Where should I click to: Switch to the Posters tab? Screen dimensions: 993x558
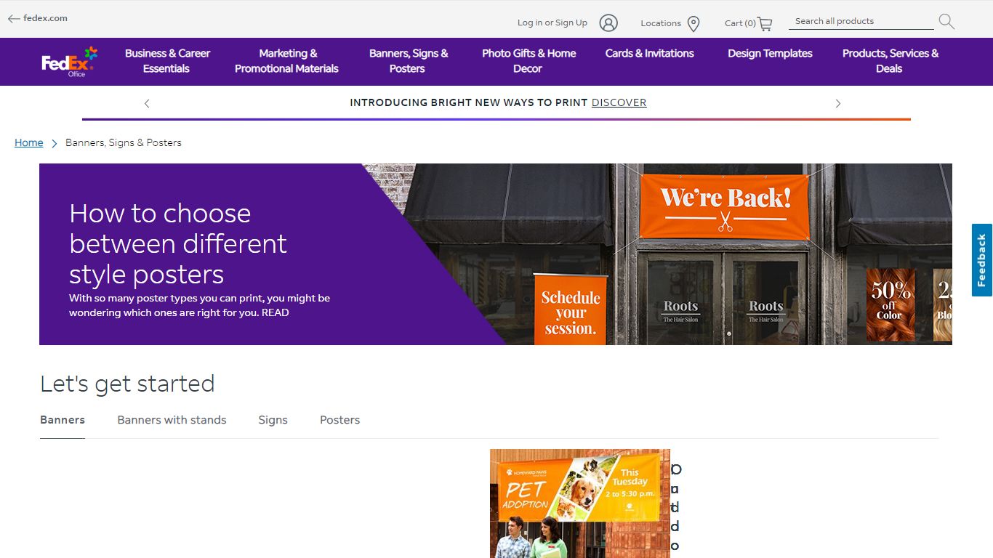coord(339,420)
